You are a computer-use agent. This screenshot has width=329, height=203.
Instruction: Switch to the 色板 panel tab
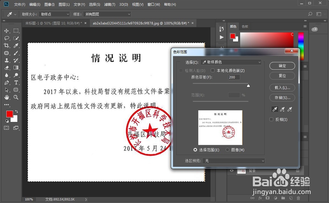coord(245,26)
